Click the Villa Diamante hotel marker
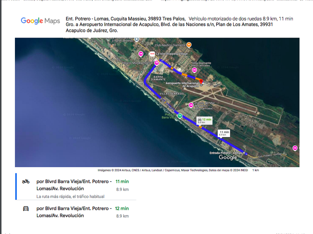The height and width of the screenshot is (234, 313). pos(194,70)
